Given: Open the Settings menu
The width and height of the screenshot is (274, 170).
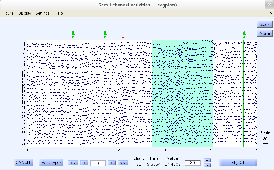Looking at the screenshot, I should [43, 13].
